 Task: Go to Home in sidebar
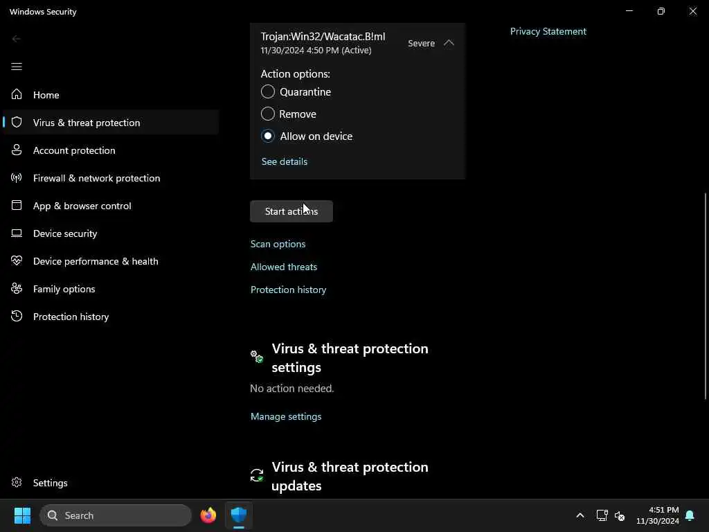[110, 94]
